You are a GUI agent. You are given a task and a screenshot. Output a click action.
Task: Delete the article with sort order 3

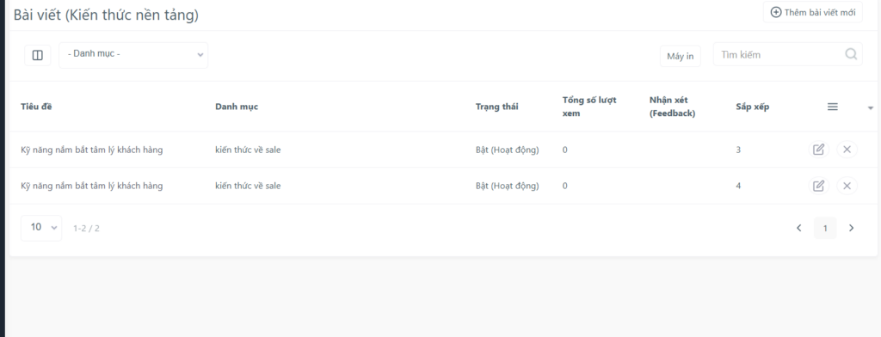point(847,150)
